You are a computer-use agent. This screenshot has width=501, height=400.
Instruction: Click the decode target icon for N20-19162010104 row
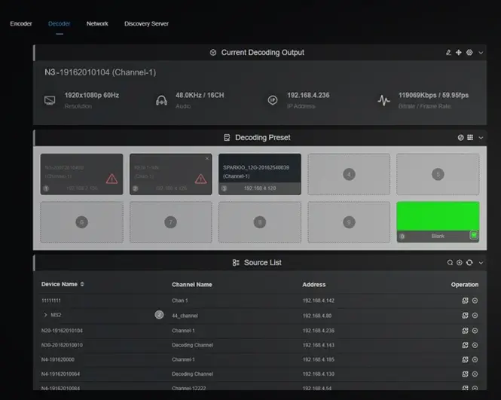pos(475,331)
